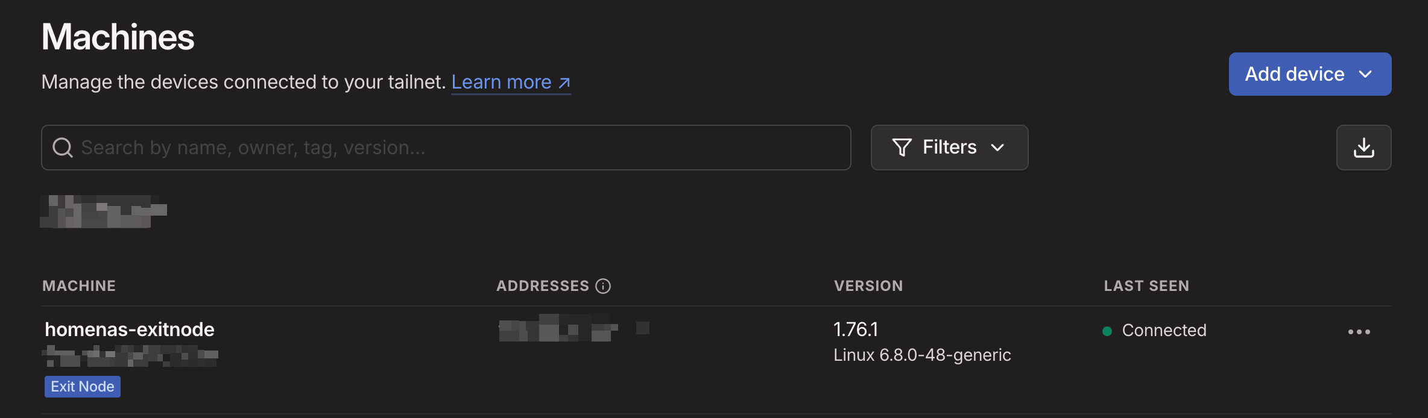Expand the Filters dropdown
The height and width of the screenshot is (418, 1428).
pos(949,147)
